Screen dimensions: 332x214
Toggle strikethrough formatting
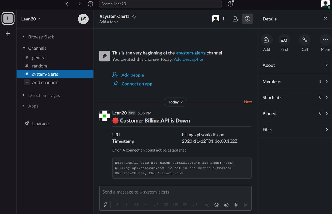[x=136, y=205]
